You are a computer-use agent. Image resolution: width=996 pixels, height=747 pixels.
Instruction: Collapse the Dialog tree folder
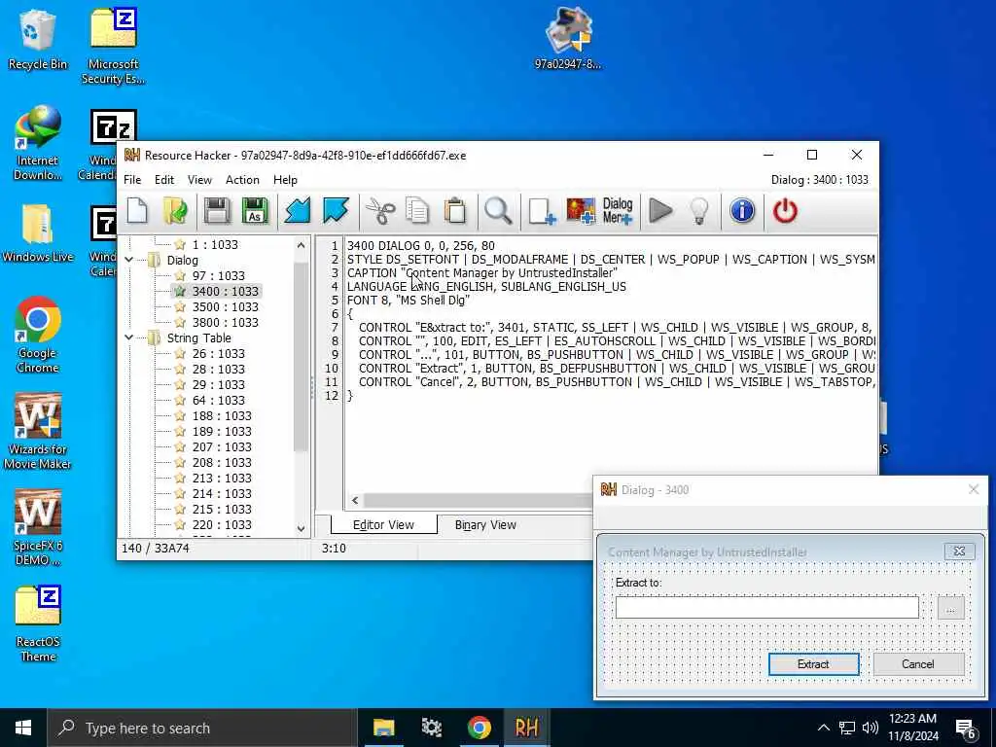click(129, 260)
